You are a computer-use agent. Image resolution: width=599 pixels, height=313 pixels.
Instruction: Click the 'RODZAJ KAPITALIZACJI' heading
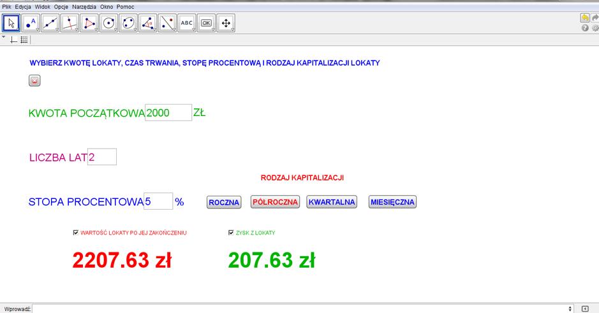pyautogui.click(x=302, y=178)
